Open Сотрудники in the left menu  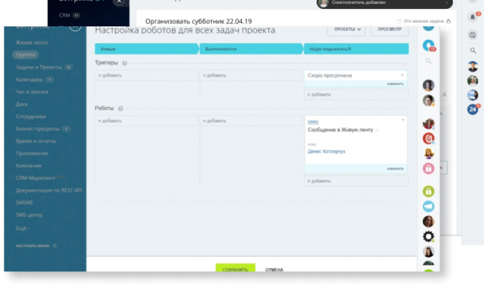(x=30, y=116)
